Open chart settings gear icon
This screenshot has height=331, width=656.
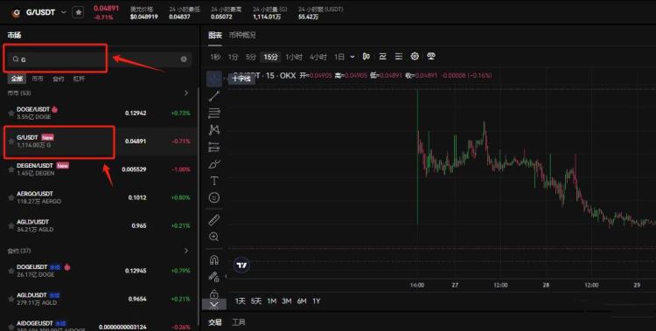click(415, 56)
